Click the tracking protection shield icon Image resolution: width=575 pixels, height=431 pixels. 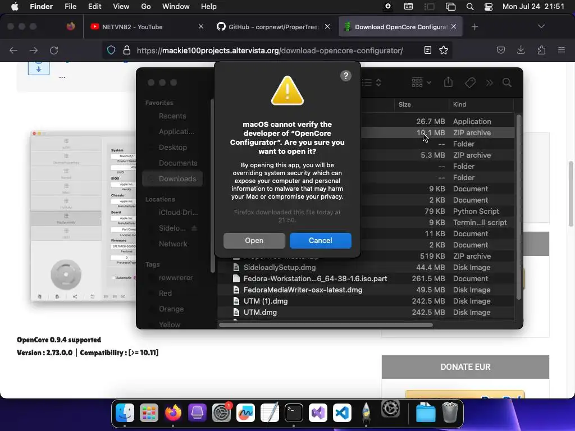pyautogui.click(x=111, y=50)
